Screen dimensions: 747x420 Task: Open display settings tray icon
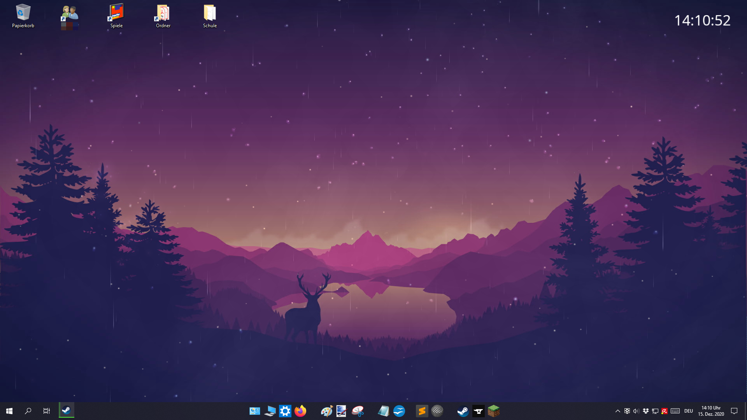[627, 411]
